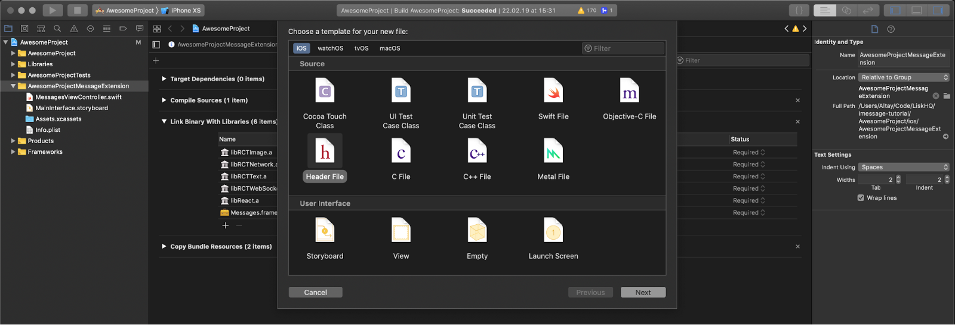955x325 pixels.
Task: Toggle Wrap lines checkbox
Action: pos(861,198)
